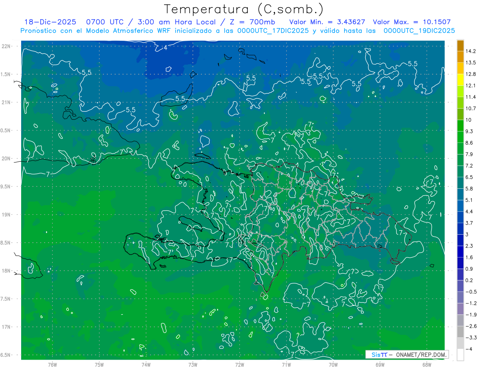Click the '22N' latitude axis label
The height and width of the screenshot is (370, 479).
coord(6,46)
